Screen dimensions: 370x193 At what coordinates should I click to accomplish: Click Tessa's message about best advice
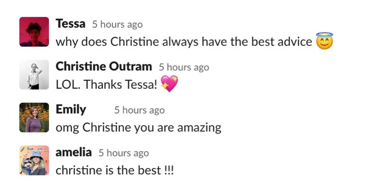(184, 42)
